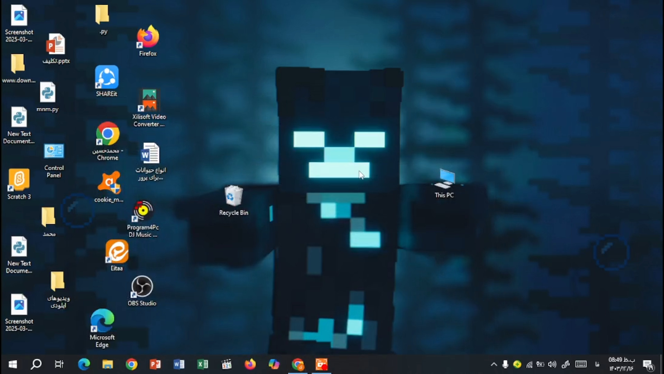Select Xilisoft Video Converter shortcut
Viewport: 664px width, 374px height.
(149, 108)
